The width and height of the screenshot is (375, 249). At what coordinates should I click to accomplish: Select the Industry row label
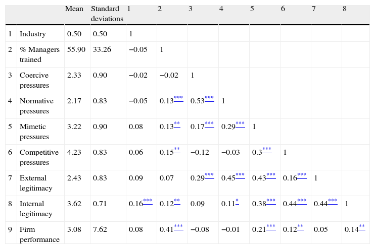pyautogui.click(x=32, y=34)
